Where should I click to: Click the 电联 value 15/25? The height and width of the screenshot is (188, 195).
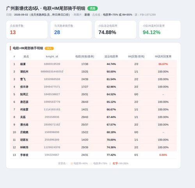pos(85,72)
